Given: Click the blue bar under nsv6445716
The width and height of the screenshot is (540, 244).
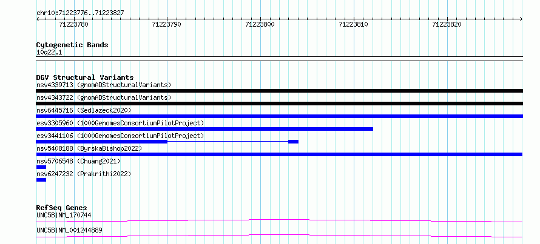Looking at the screenshot, I should point(279,116).
